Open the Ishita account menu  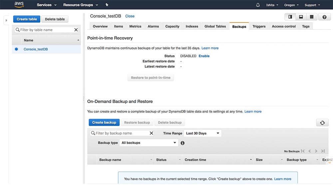(x=272, y=5)
